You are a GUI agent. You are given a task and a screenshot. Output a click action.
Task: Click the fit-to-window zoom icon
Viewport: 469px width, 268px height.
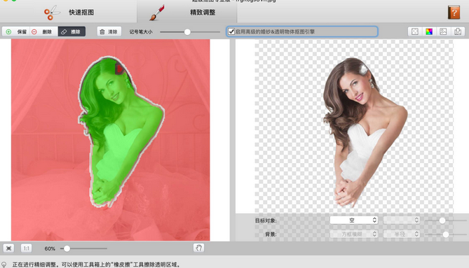tap(8, 248)
